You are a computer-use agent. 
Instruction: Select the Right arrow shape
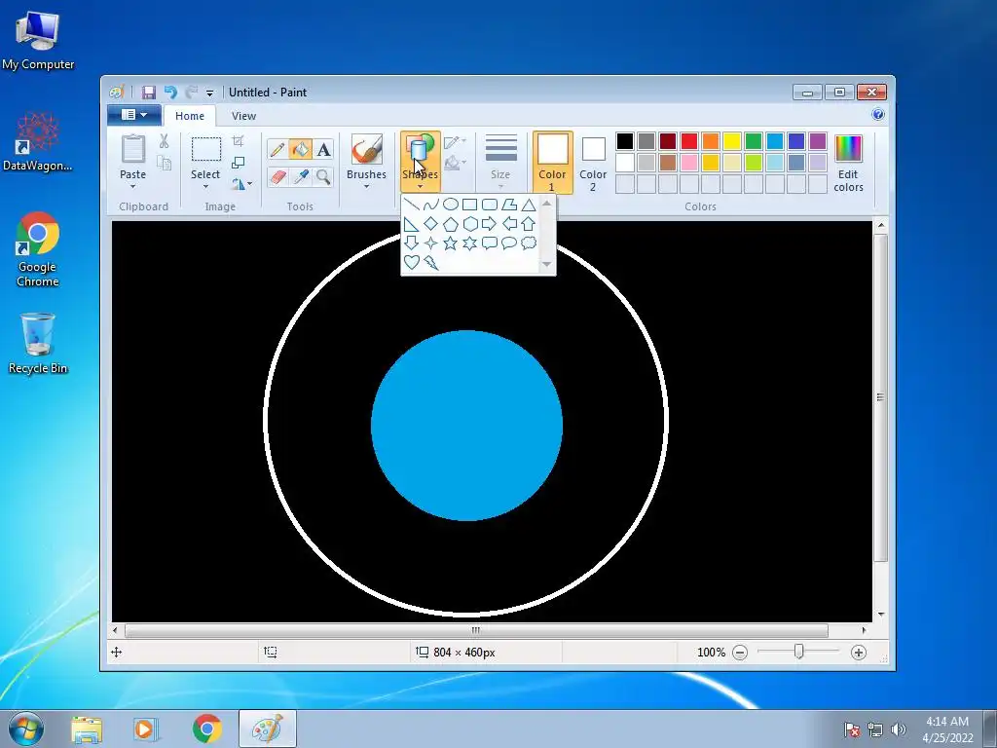(x=490, y=224)
